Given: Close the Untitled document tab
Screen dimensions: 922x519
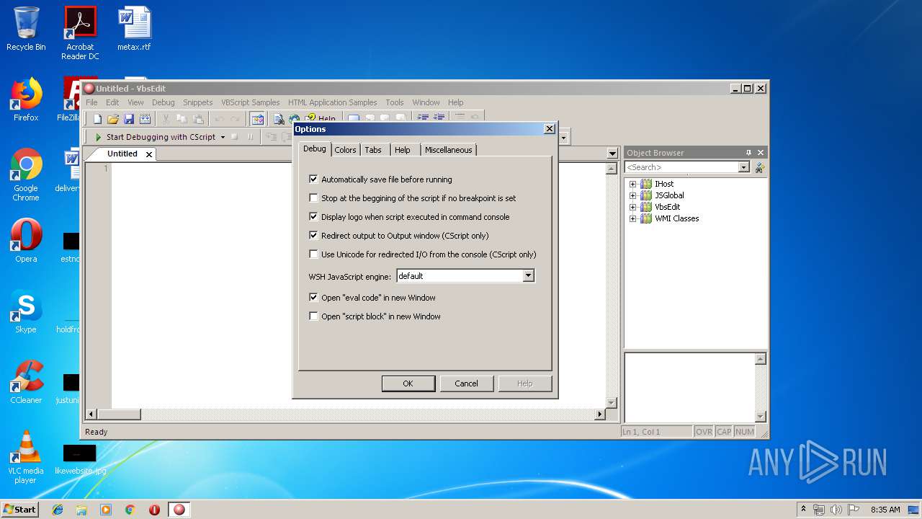Looking at the screenshot, I should click(149, 154).
